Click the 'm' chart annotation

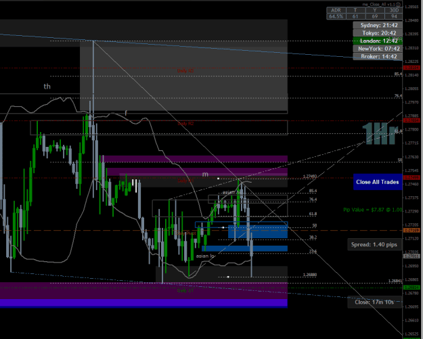(x=205, y=175)
